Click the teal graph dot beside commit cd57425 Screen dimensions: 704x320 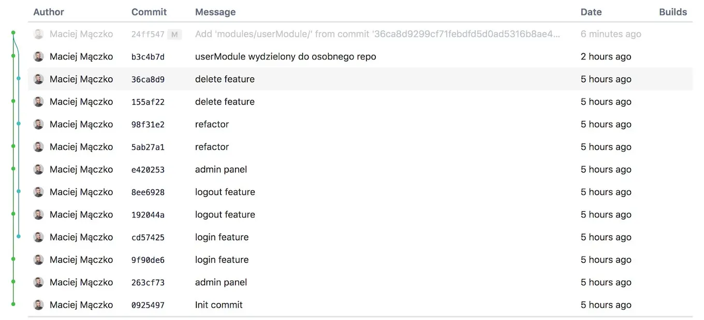[x=19, y=237]
